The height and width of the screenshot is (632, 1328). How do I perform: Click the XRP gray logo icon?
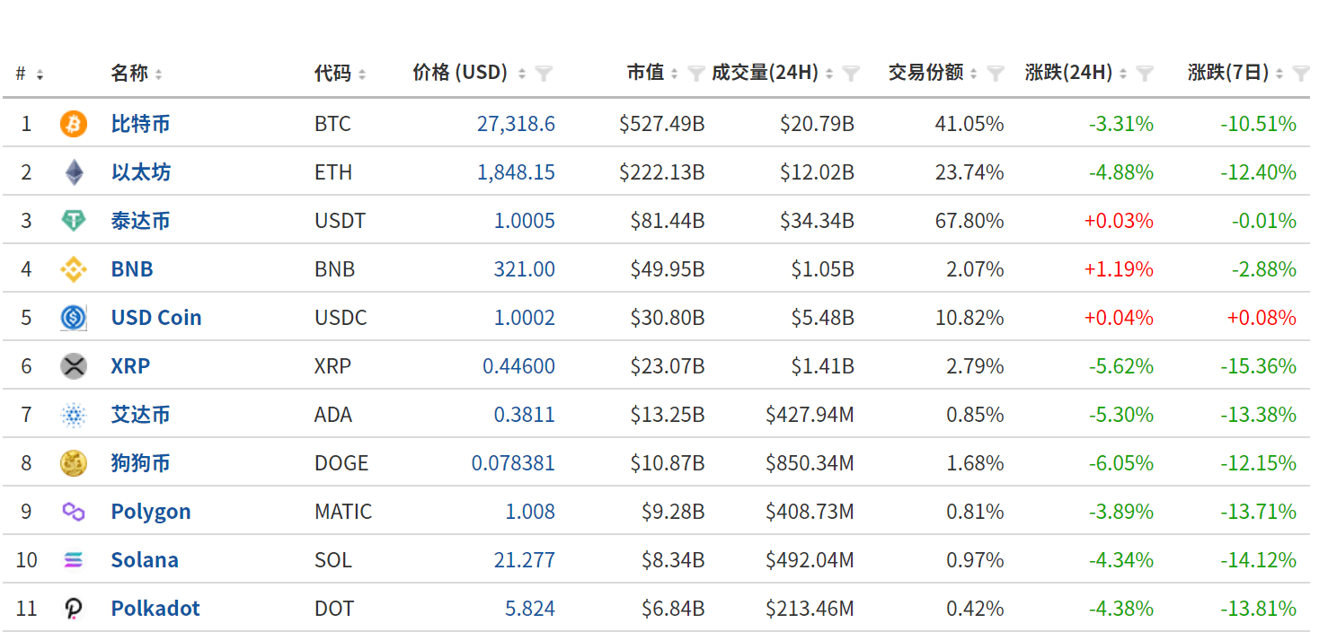click(74, 366)
